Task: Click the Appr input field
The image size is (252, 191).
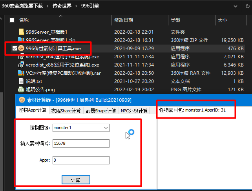Action: click(81, 160)
